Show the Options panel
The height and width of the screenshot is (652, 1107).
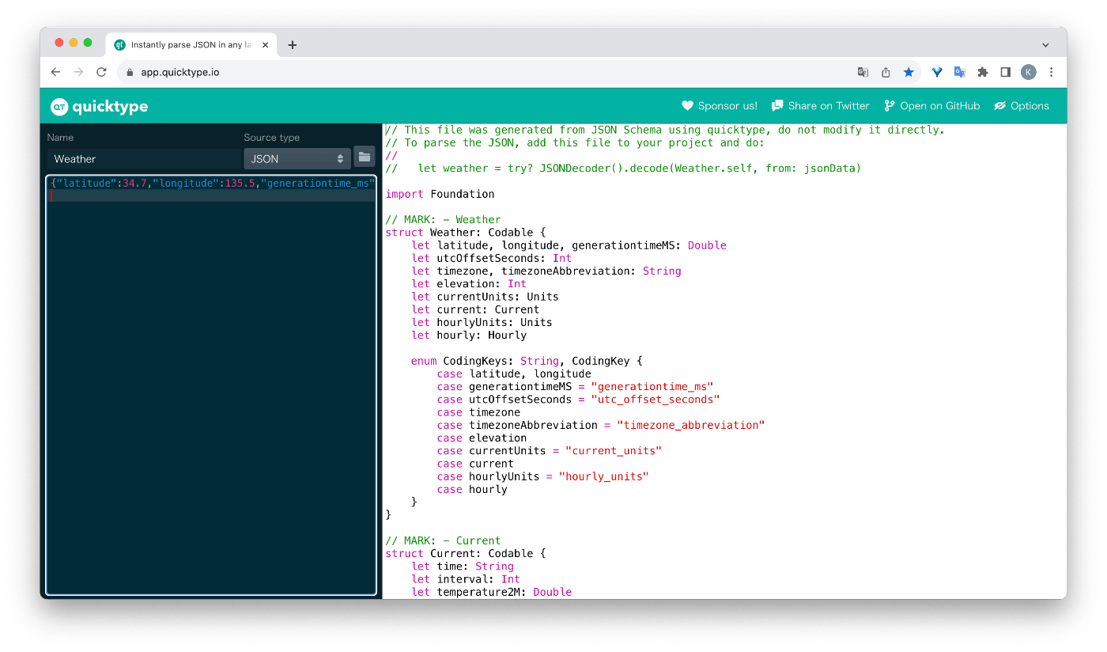[1022, 106]
